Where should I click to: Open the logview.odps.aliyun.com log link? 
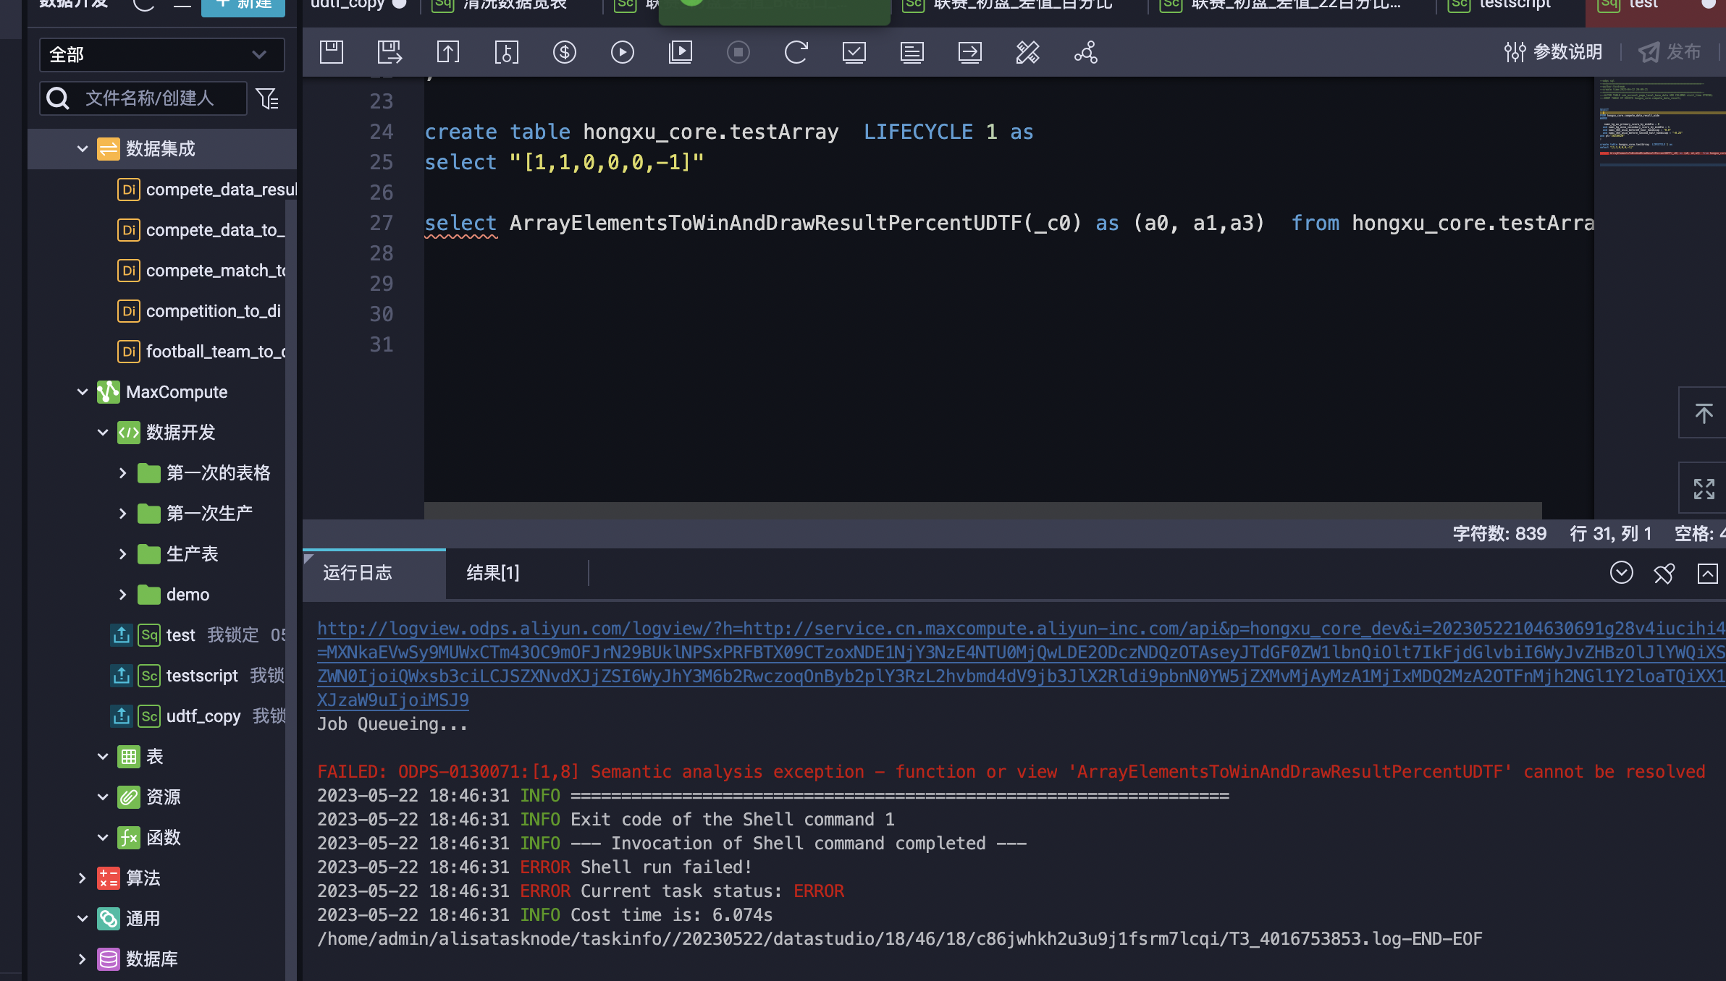[x=1021, y=664]
